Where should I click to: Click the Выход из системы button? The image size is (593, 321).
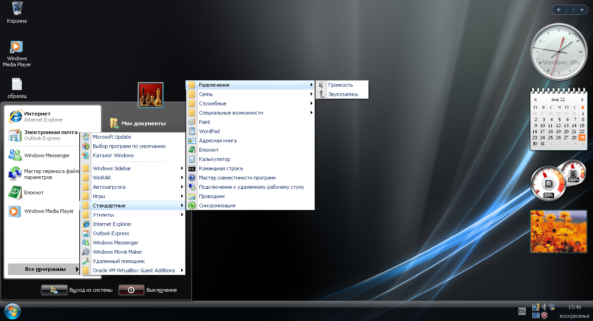[77, 290]
